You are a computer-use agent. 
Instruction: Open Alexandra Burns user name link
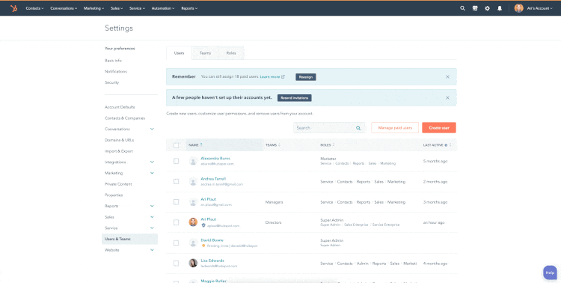tap(215, 158)
